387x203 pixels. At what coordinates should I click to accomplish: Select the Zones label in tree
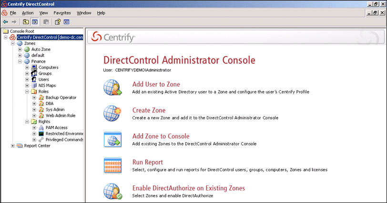click(30, 43)
